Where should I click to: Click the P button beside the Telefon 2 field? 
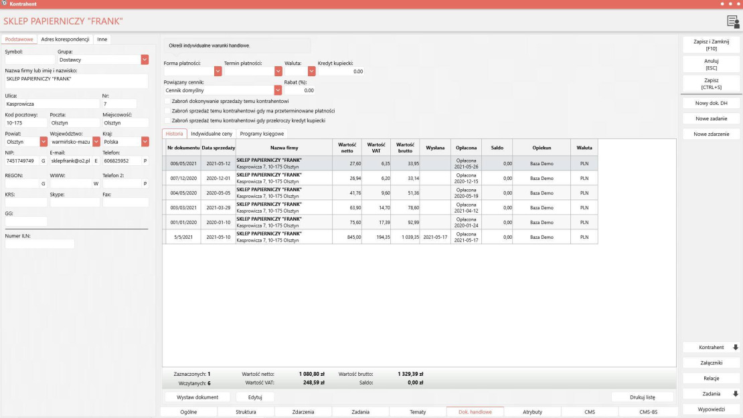(x=145, y=184)
